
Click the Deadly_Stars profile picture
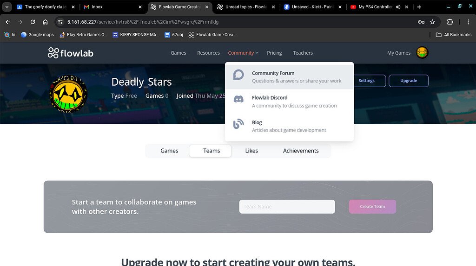(69, 94)
